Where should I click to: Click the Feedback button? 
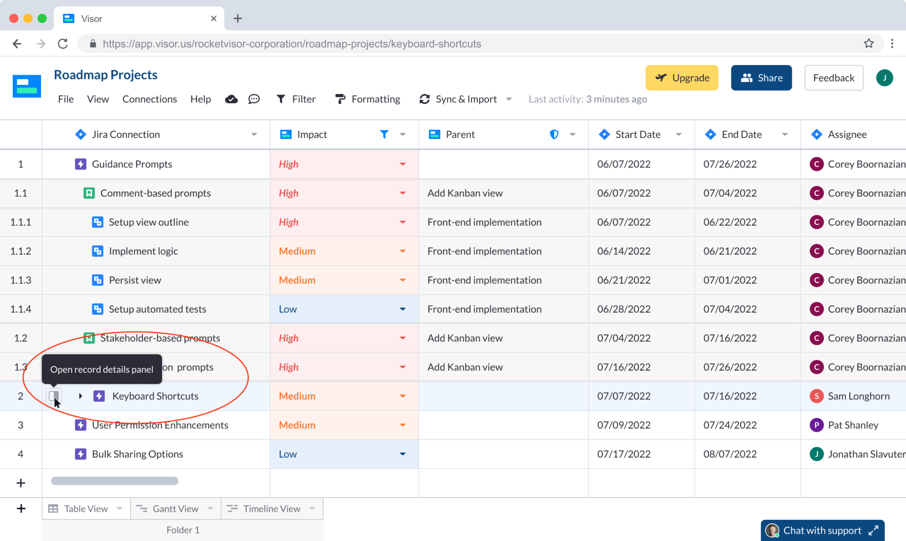[x=834, y=78]
